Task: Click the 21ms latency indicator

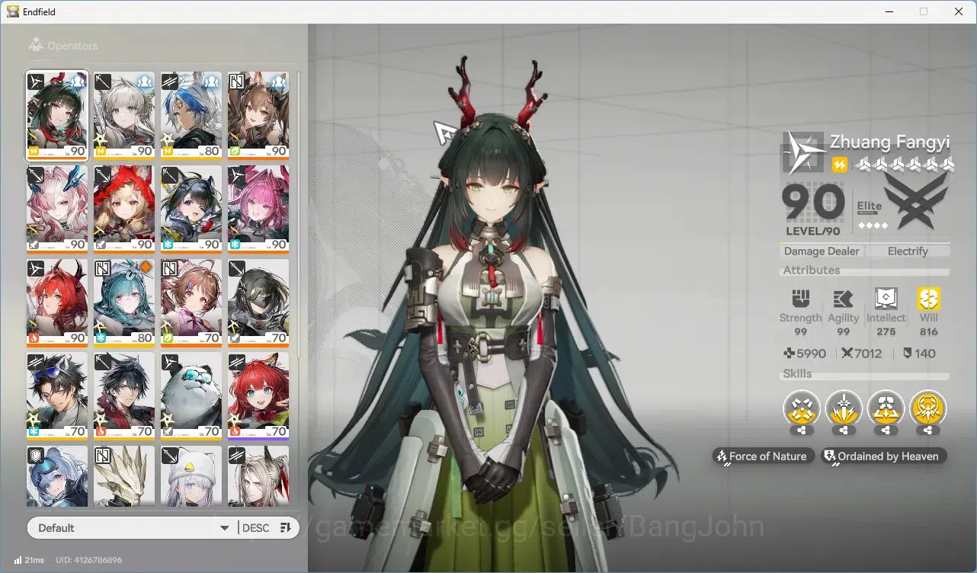Action: (29, 560)
